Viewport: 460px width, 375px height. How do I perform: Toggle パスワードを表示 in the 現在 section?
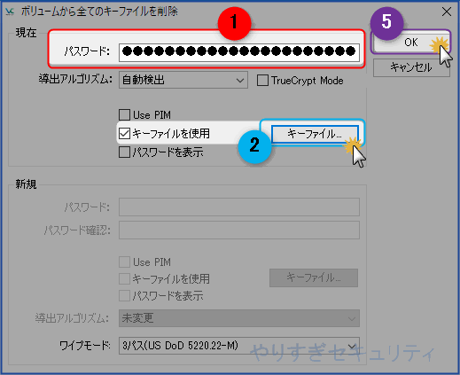(x=124, y=152)
